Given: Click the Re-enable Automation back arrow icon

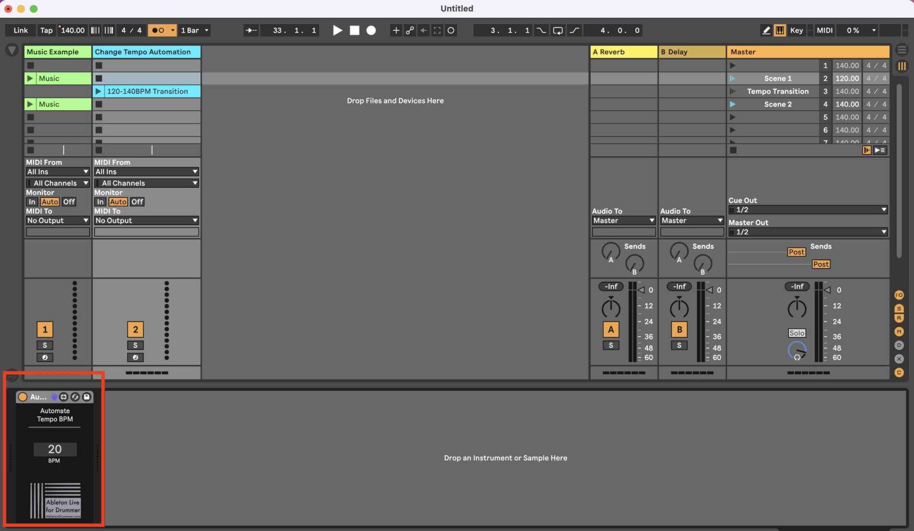Looking at the screenshot, I should [x=424, y=30].
